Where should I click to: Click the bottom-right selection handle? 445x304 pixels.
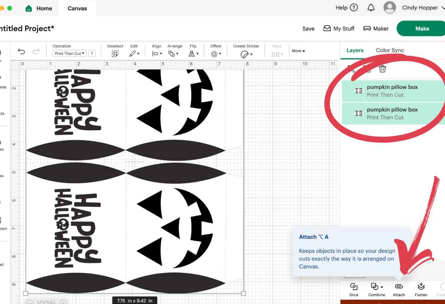tap(244, 293)
